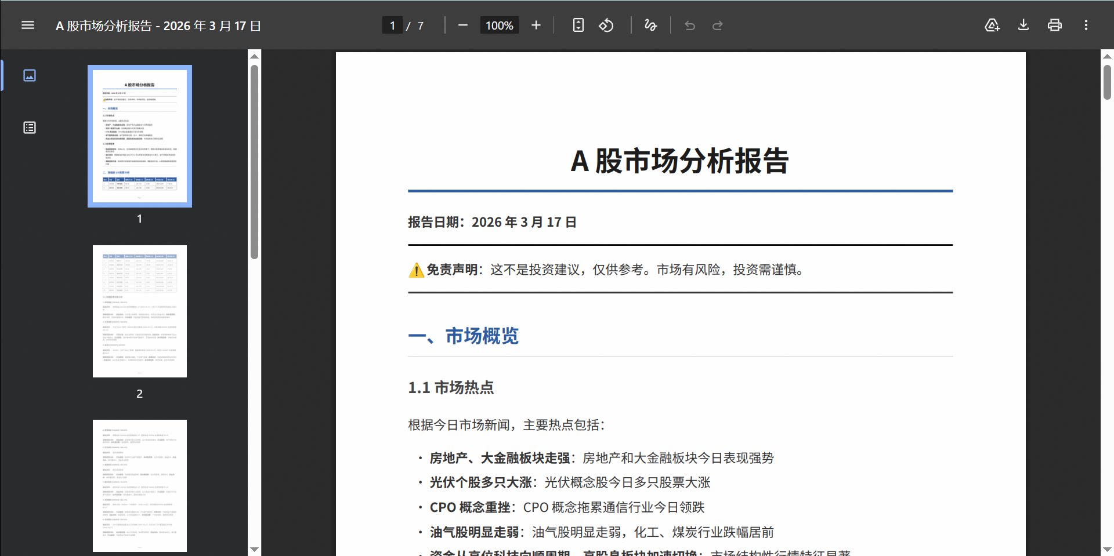Print the market analysis report
This screenshot has width=1114, height=556.
pyautogui.click(x=1054, y=26)
